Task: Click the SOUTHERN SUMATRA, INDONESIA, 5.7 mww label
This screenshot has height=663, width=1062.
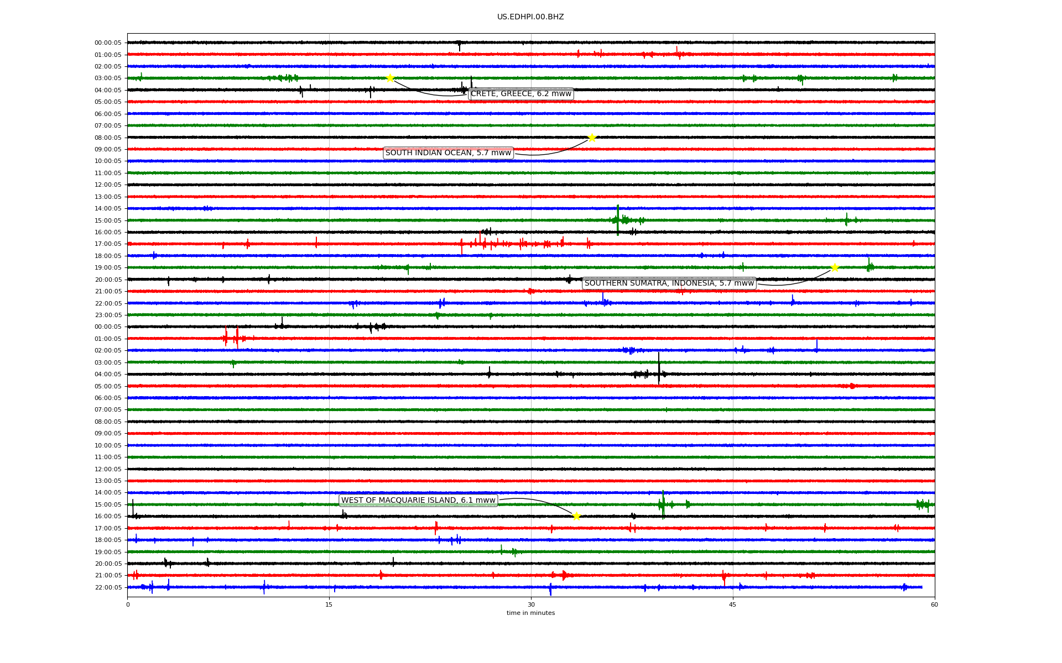Action: click(x=669, y=283)
